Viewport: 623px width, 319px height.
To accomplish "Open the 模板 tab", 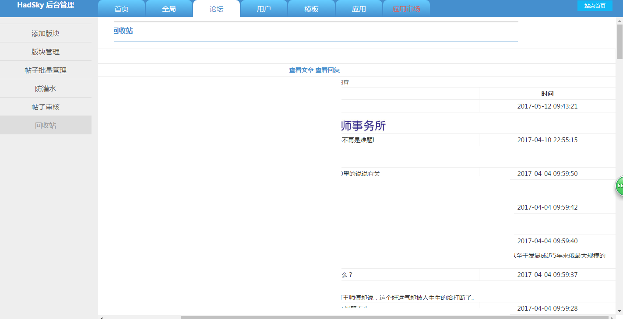I will 311,9.
